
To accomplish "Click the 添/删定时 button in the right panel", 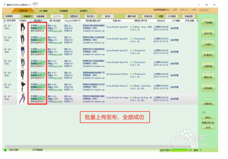I will [208, 55].
